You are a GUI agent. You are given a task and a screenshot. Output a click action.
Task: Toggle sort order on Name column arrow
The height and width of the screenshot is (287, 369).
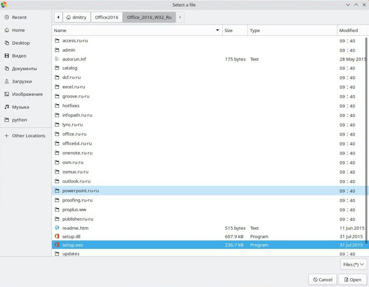click(217, 30)
